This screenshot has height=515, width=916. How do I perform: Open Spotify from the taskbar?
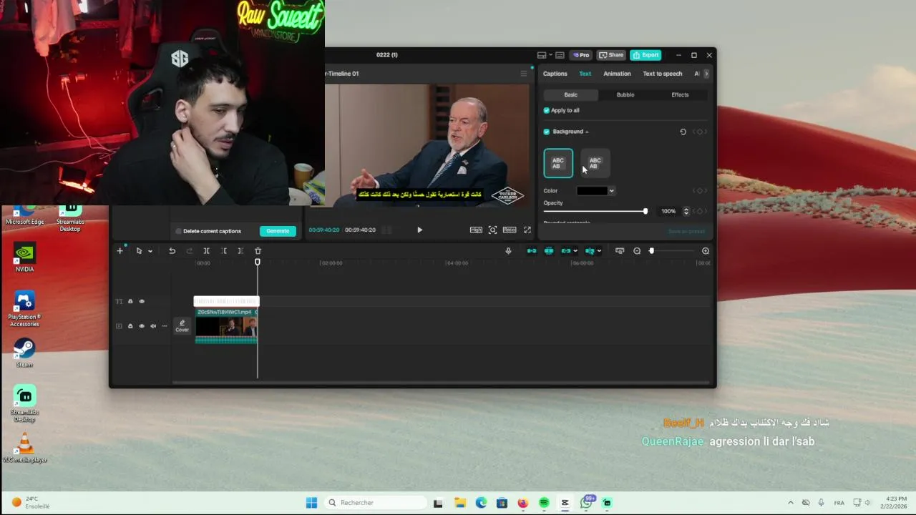click(544, 503)
